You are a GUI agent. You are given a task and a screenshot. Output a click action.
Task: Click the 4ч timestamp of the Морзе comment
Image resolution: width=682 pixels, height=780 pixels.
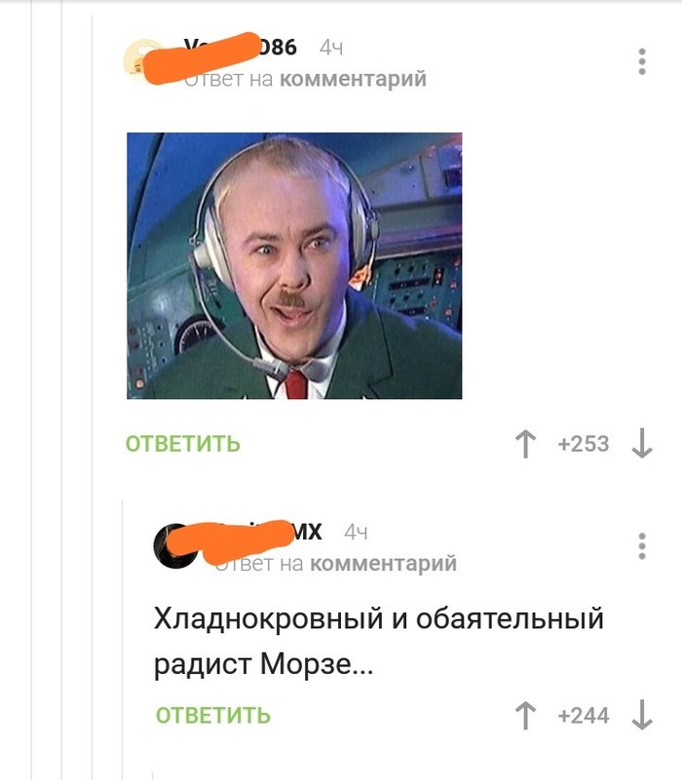click(356, 533)
